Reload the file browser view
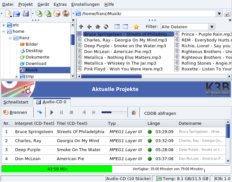232x182 pixels. point(106,27)
